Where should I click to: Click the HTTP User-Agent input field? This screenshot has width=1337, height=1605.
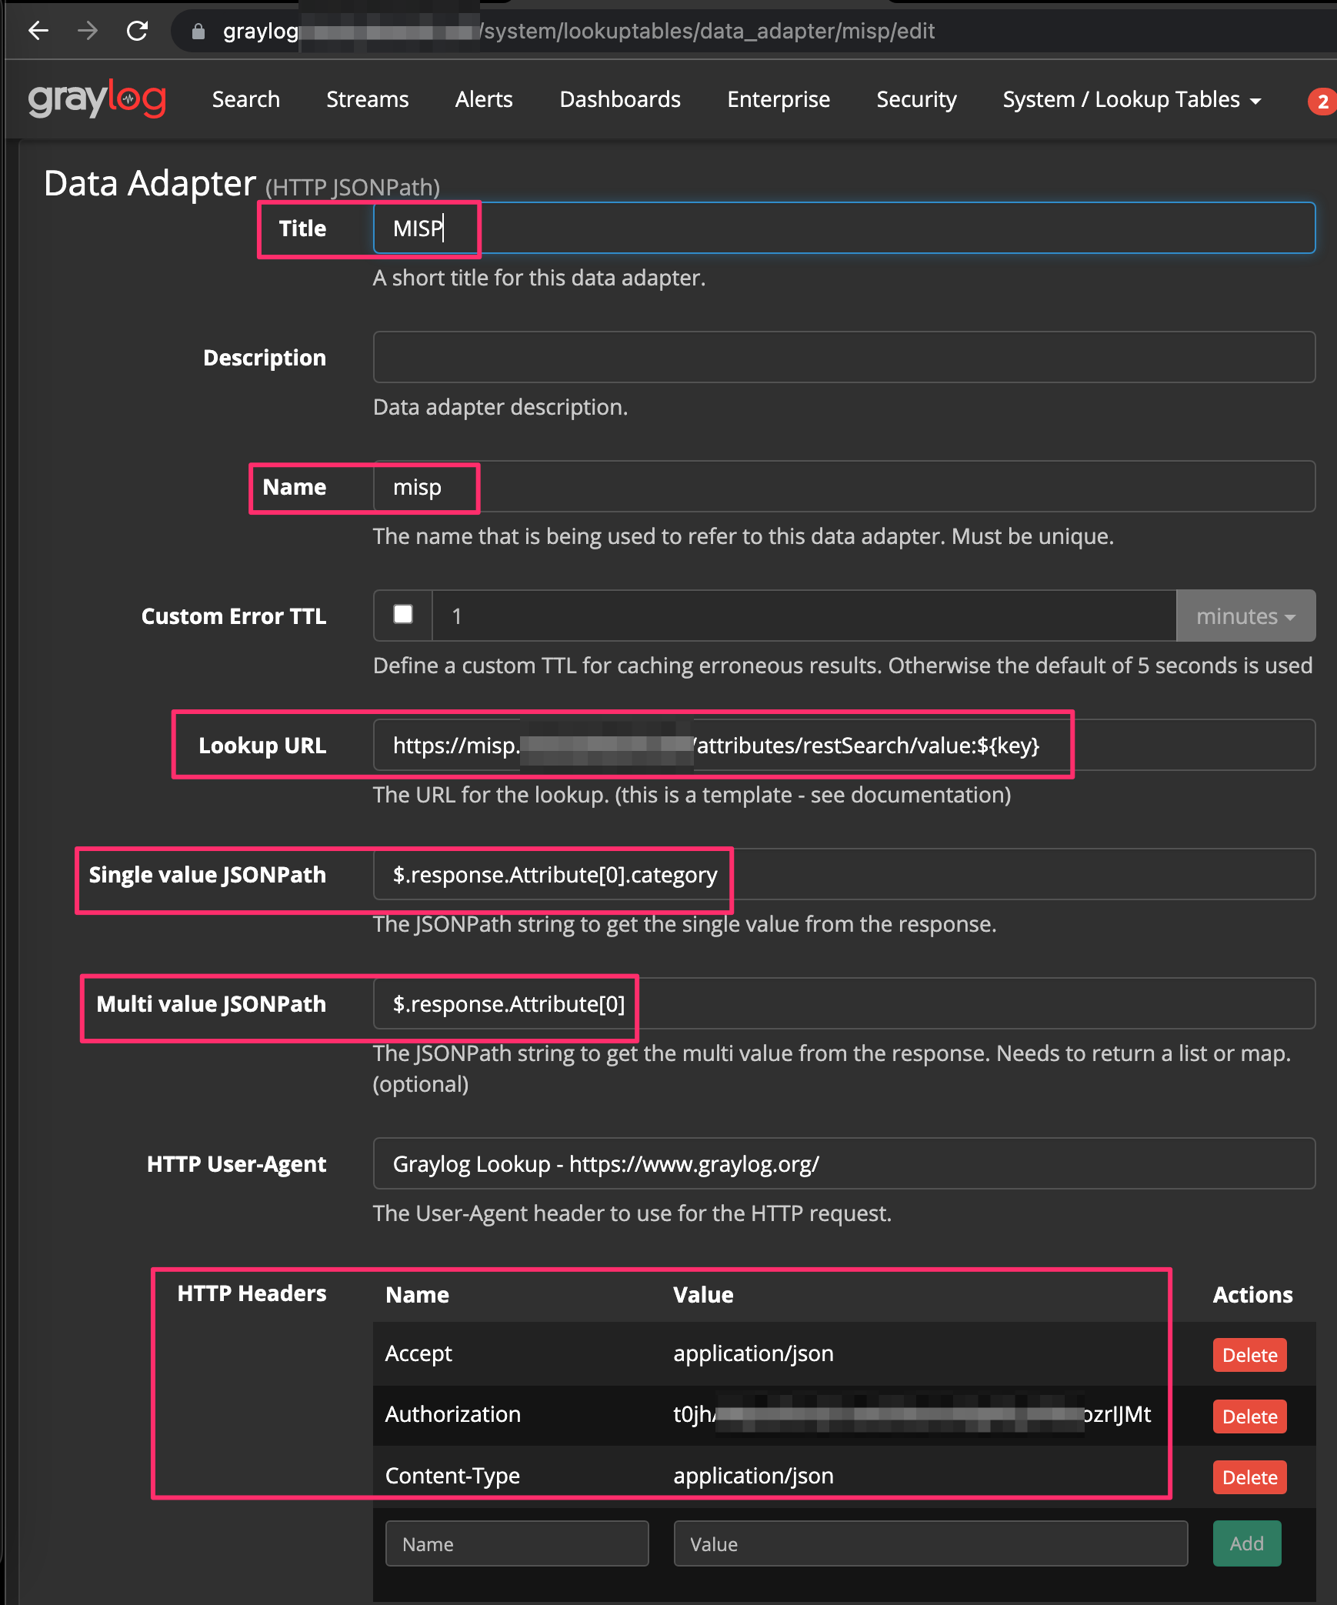pos(844,1163)
